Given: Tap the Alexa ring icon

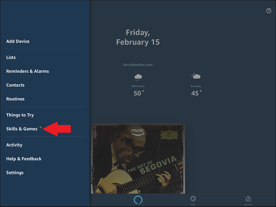Looking at the screenshot, I should (x=138, y=200).
